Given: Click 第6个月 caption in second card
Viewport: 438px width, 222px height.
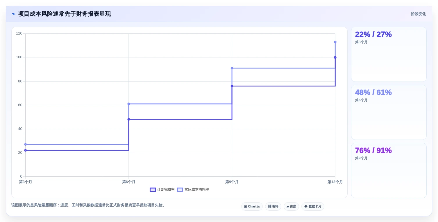Looking at the screenshot, I should (361, 100).
